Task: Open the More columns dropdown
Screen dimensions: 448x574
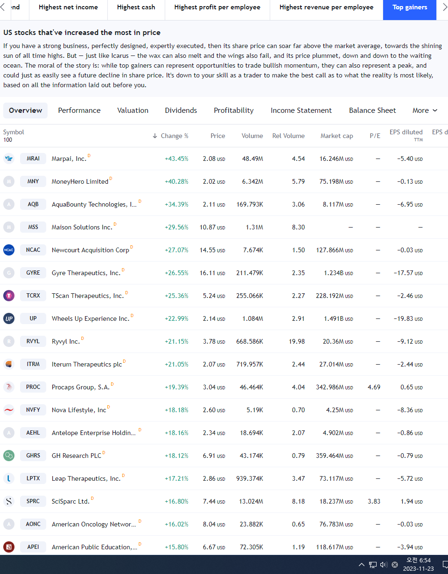Action: pos(425,111)
